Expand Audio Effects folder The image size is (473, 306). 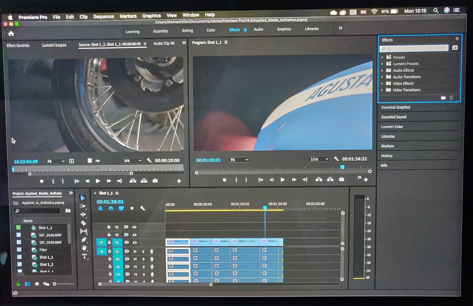(x=382, y=70)
